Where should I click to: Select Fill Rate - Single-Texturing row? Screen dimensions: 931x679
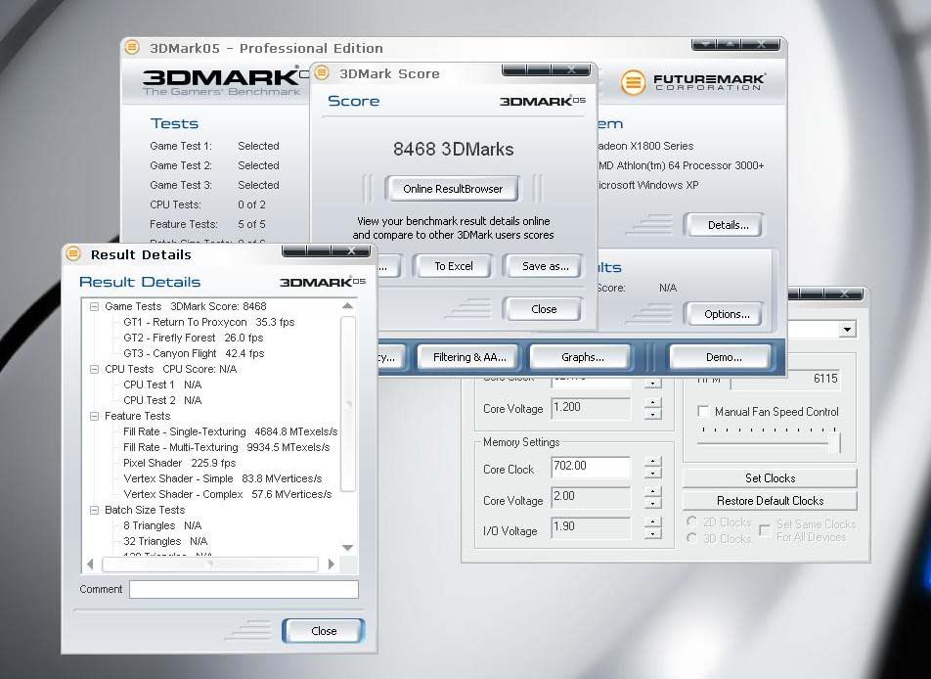[x=231, y=431]
